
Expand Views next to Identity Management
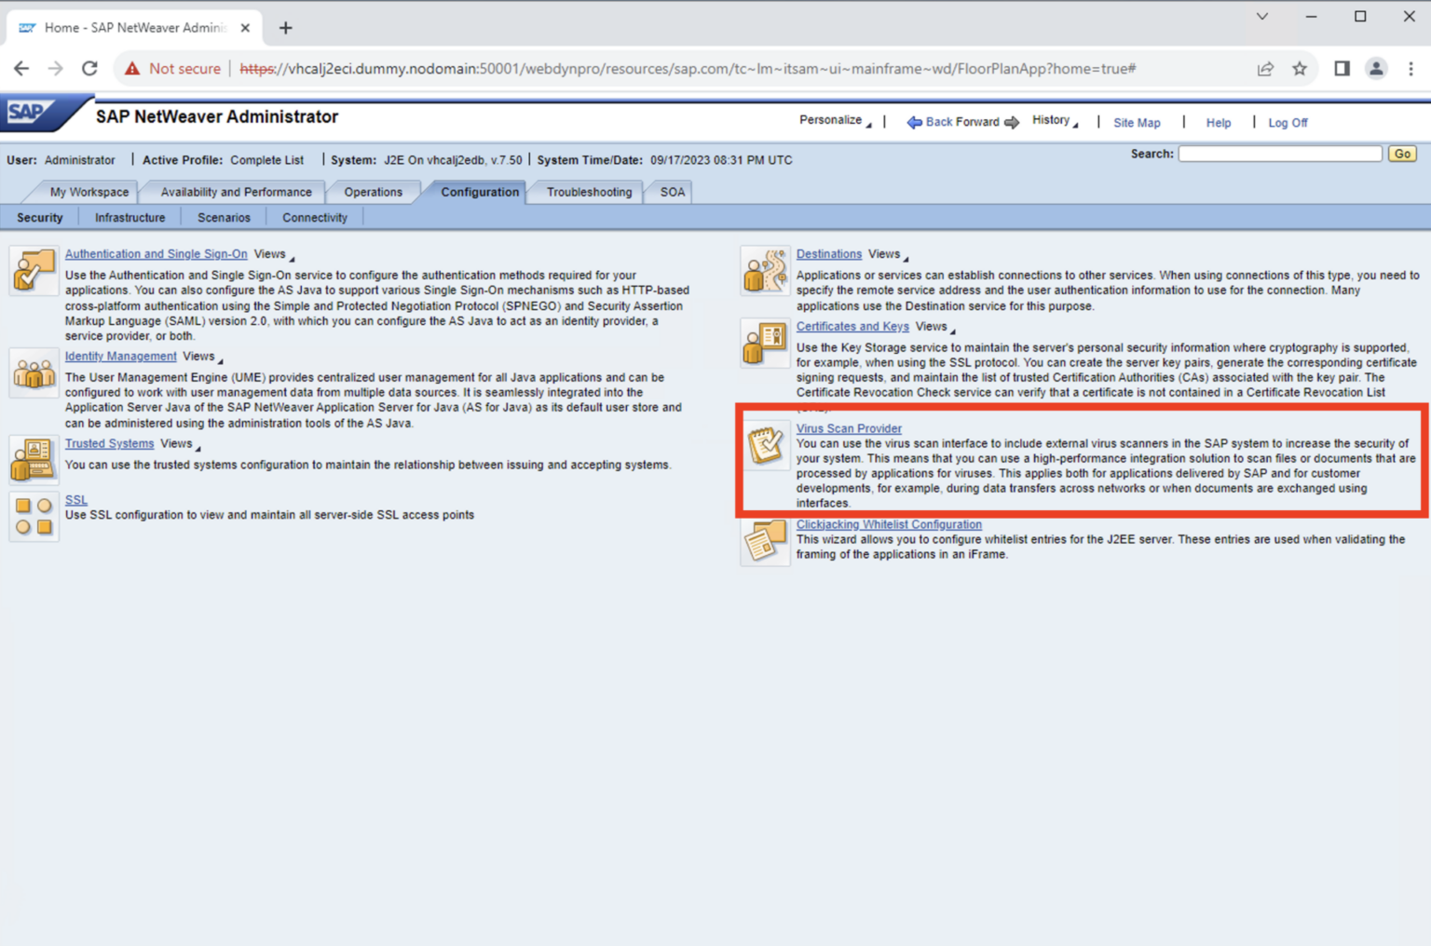(x=200, y=356)
